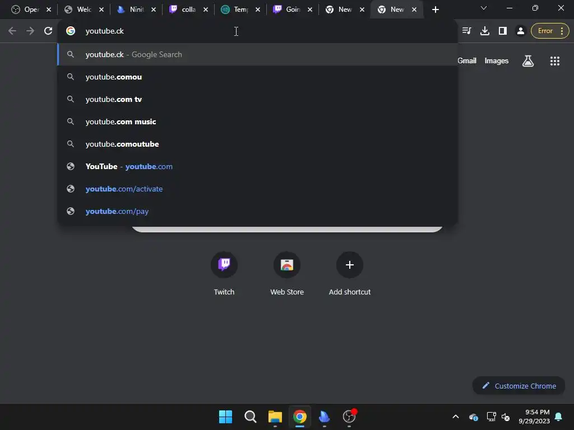Open the Images link
The image size is (574, 430).
tap(497, 61)
